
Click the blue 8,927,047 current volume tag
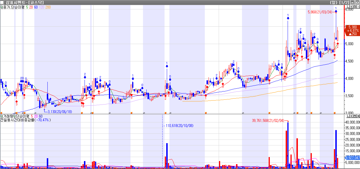point(352,158)
